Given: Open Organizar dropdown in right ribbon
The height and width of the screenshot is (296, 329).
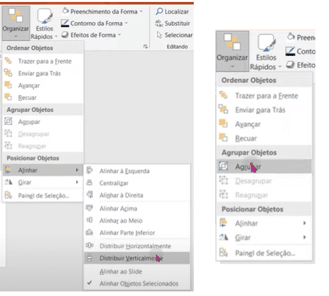Looking at the screenshot, I should click(232, 51).
